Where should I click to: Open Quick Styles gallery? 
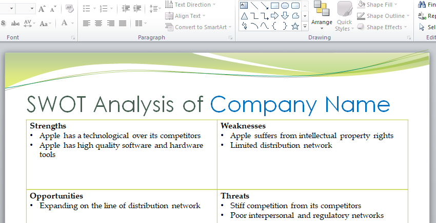pyautogui.click(x=345, y=16)
